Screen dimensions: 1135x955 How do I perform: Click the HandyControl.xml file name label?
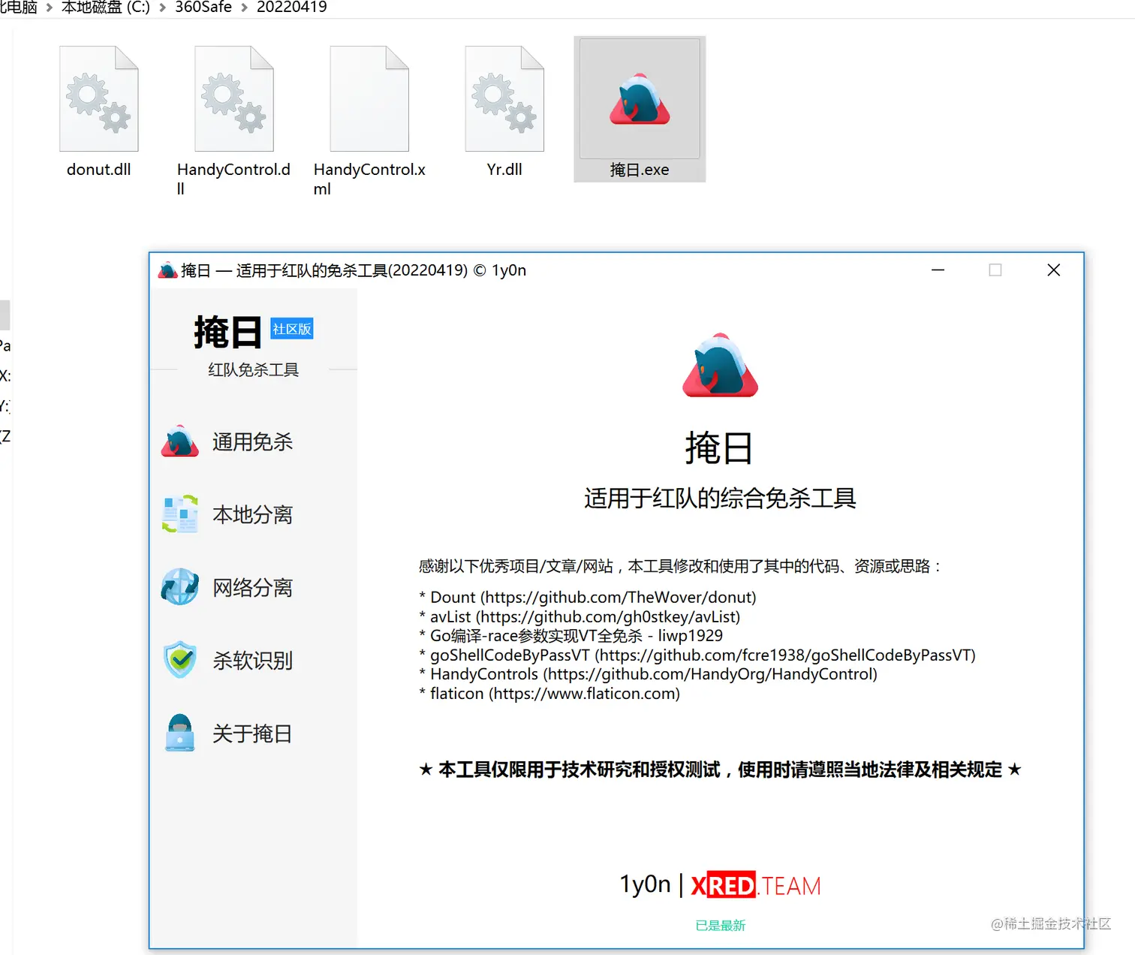point(369,179)
